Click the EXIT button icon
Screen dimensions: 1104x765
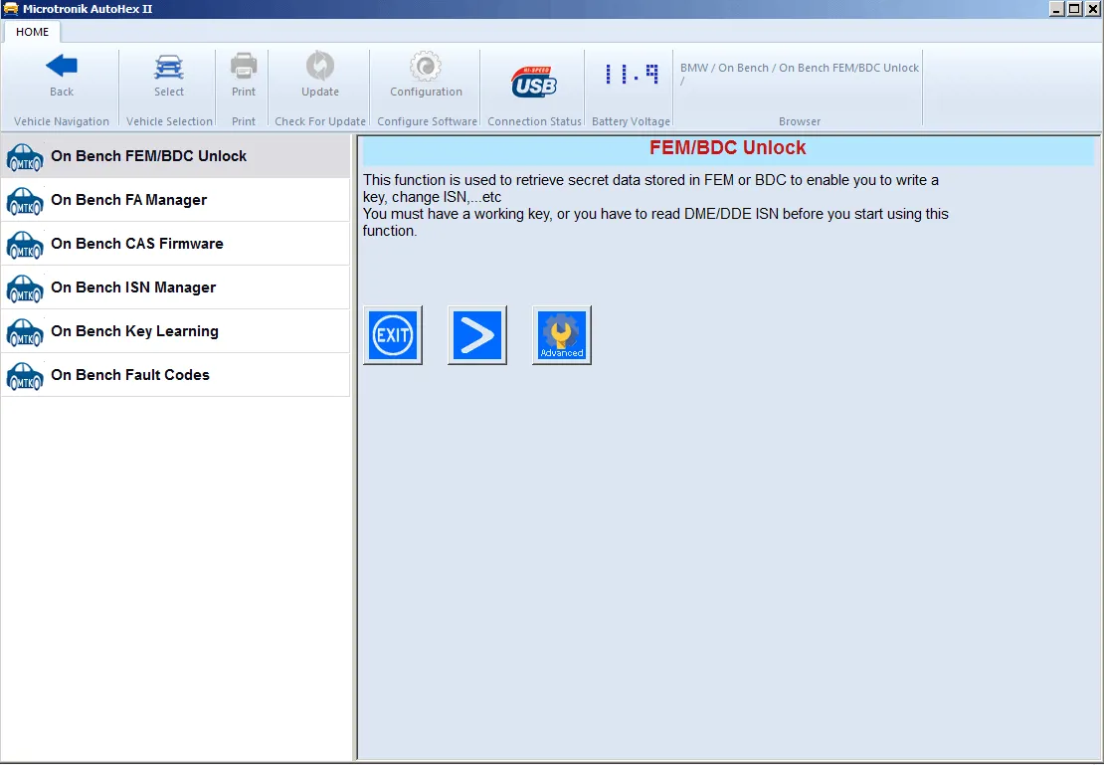(x=393, y=335)
